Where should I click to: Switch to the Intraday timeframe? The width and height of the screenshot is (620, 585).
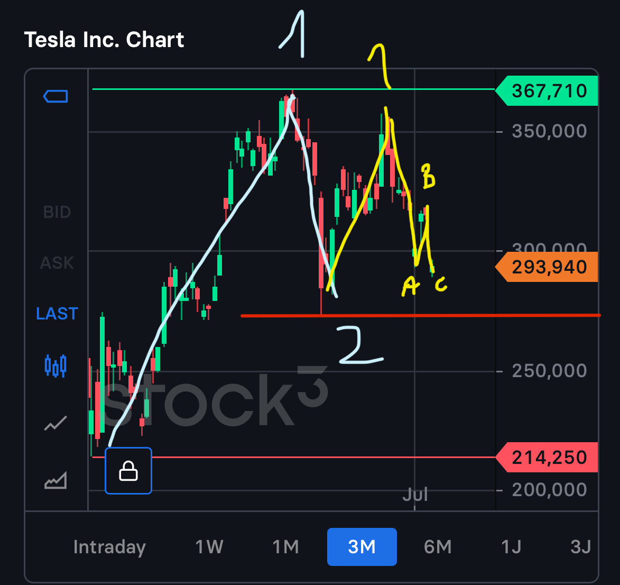click(x=109, y=547)
